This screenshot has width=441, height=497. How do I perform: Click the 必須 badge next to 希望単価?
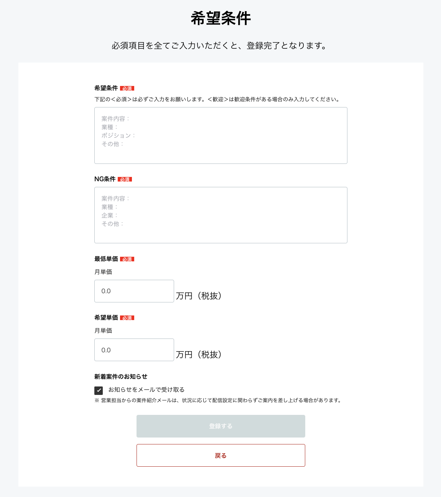click(127, 318)
